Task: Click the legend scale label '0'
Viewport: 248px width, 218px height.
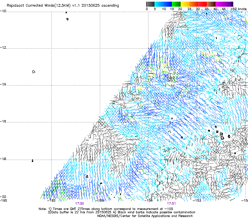Action: pyautogui.click(x=147, y=9)
